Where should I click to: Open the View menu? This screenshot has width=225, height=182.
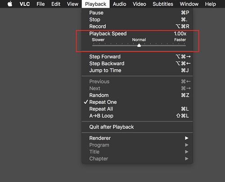tap(72, 4)
